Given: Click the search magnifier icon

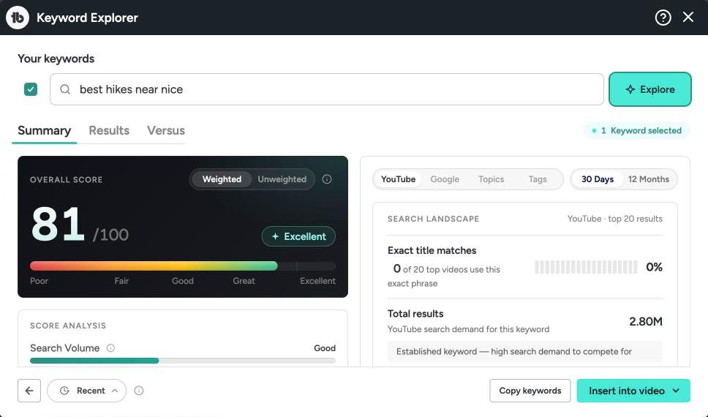Looking at the screenshot, I should 65,89.
